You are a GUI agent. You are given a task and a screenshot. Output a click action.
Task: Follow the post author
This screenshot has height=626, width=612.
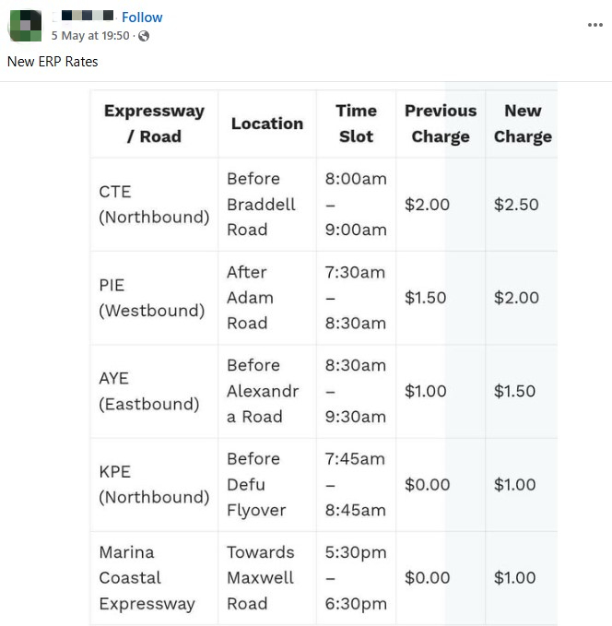tap(142, 18)
